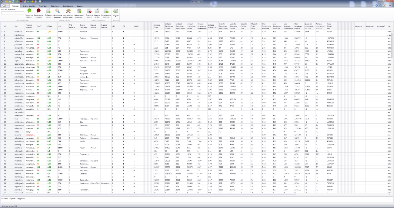
Task: Click Очистить проект in the ribbon
Action: pos(89,13)
